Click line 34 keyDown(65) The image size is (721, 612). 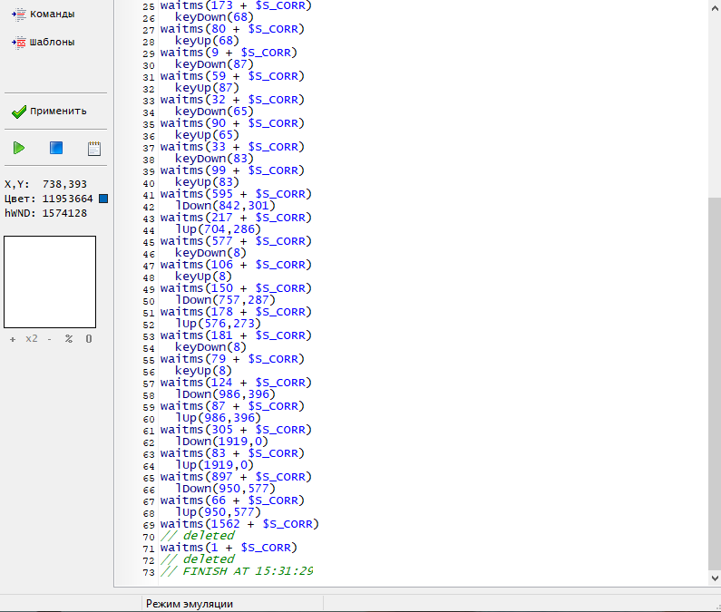point(214,112)
